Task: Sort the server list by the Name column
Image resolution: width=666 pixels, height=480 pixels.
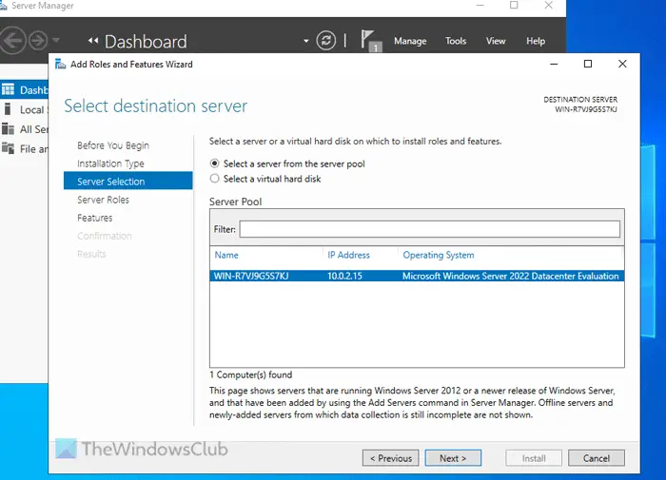Action: (226, 255)
